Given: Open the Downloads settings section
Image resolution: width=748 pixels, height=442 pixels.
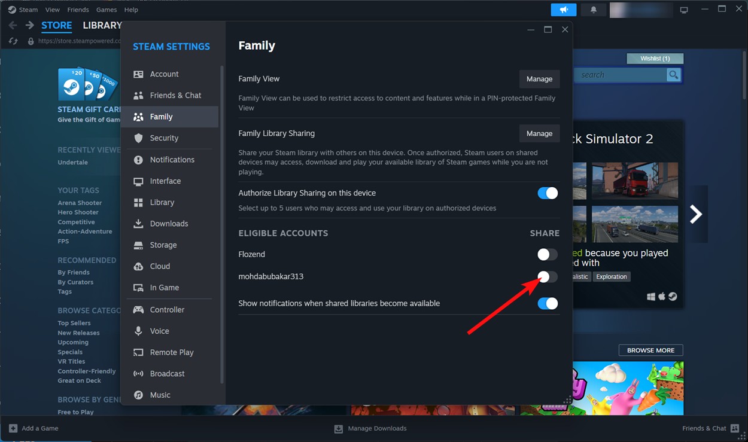Looking at the screenshot, I should (x=168, y=223).
